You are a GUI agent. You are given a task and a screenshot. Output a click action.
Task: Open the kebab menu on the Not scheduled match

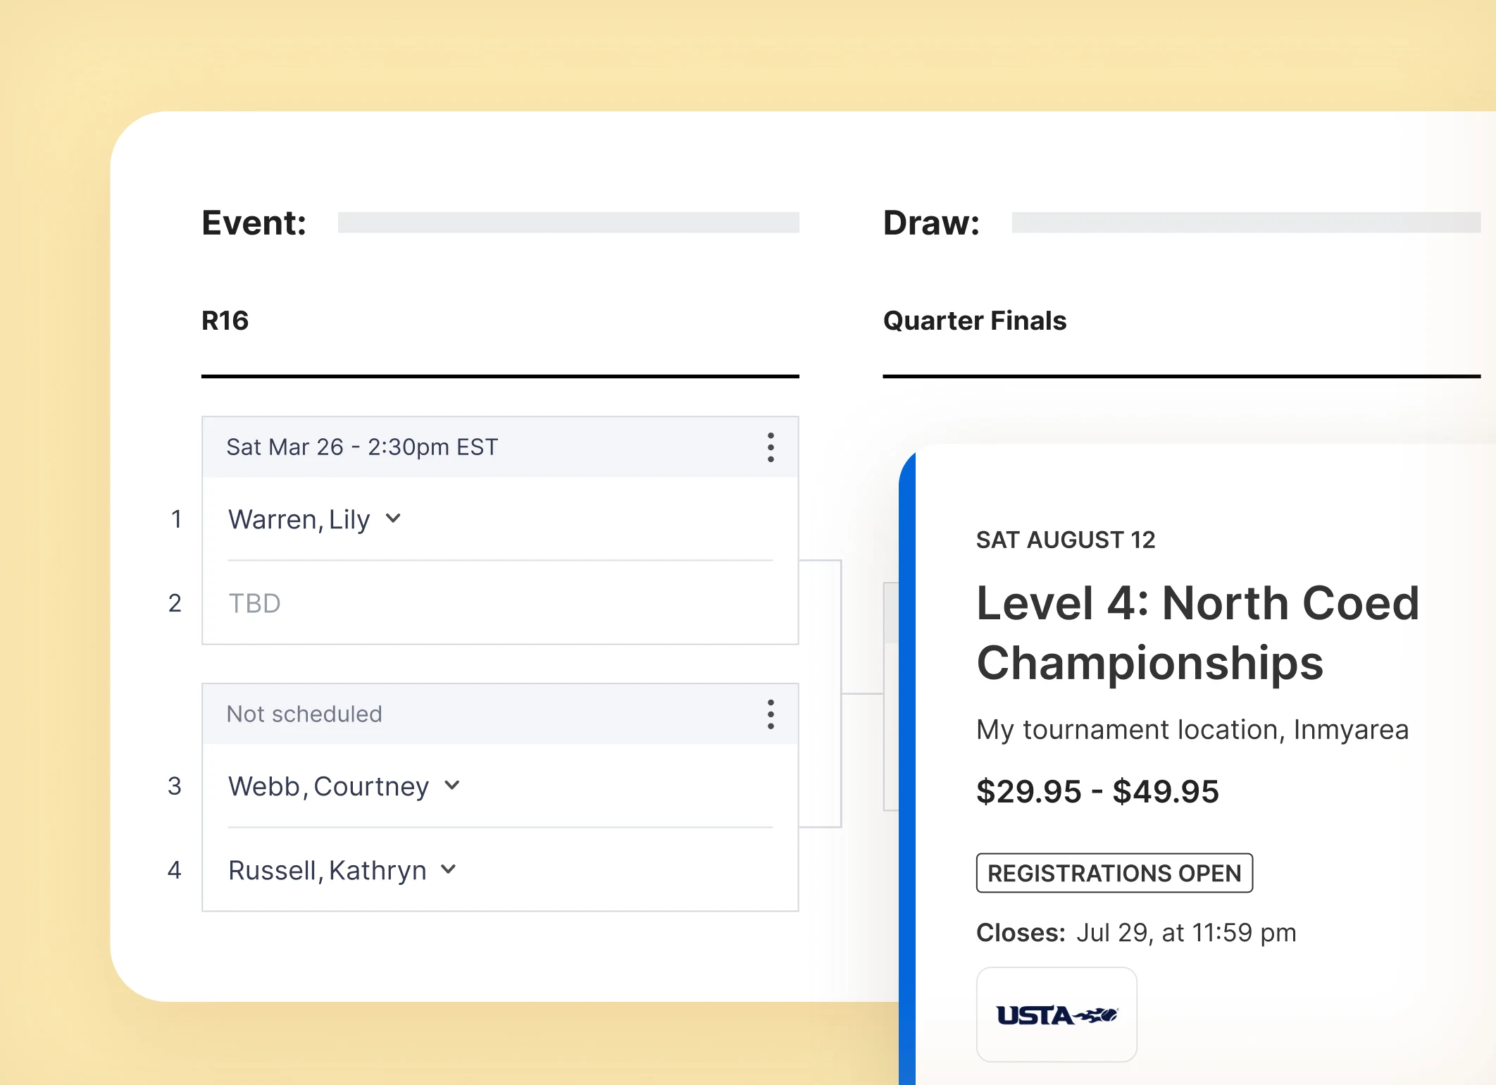tap(770, 714)
